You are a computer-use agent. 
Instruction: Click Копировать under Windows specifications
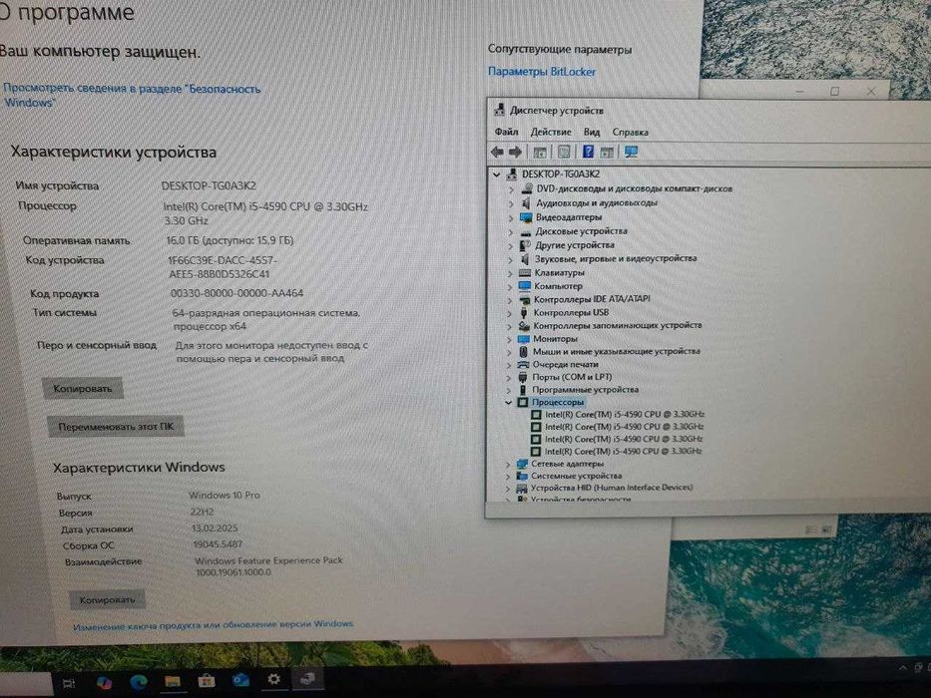pos(107,599)
